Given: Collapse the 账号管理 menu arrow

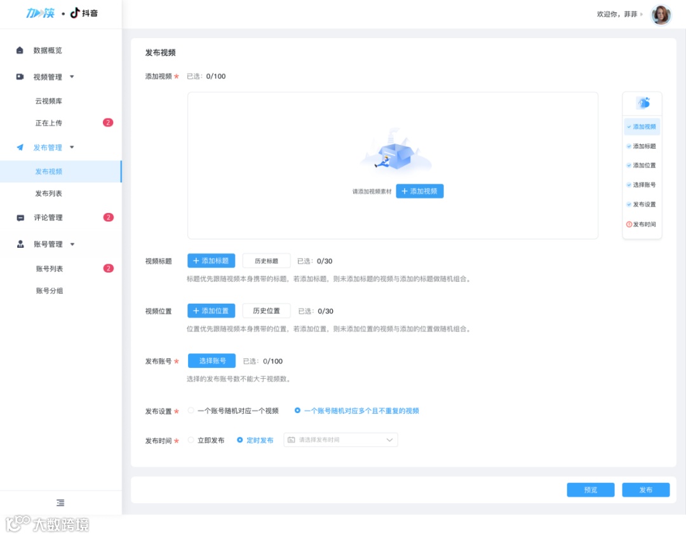Looking at the screenshot, I should pos(72,244).
